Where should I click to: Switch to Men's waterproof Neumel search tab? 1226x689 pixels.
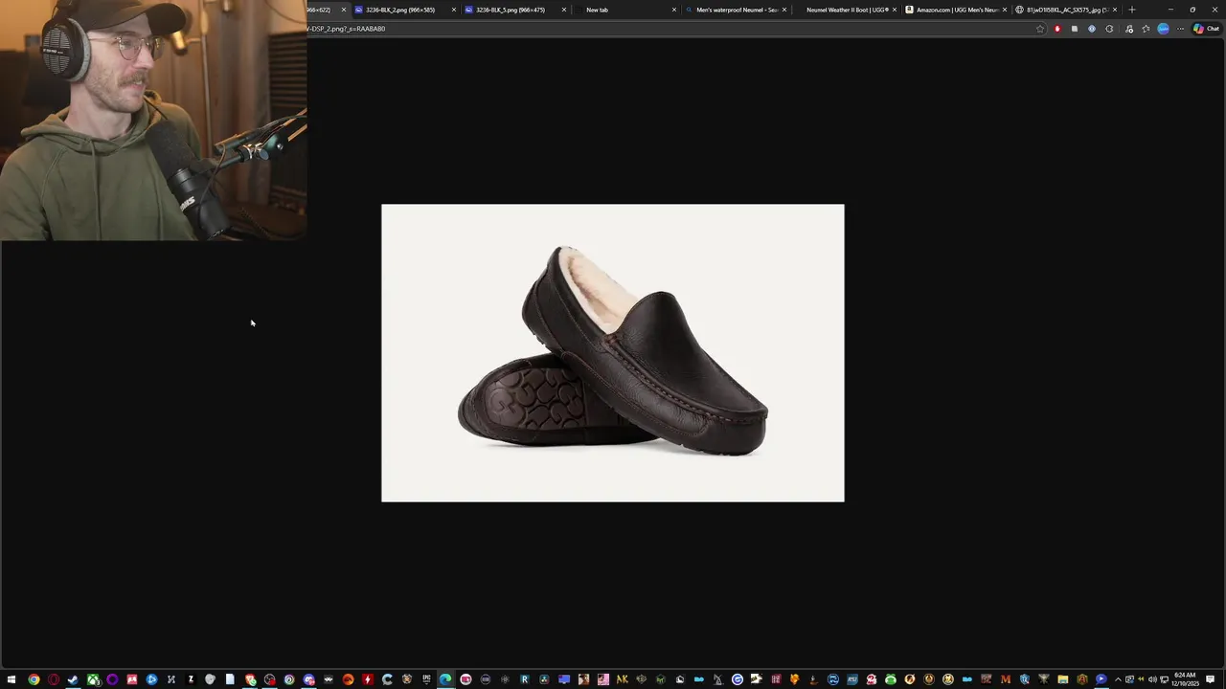point(736,10)
